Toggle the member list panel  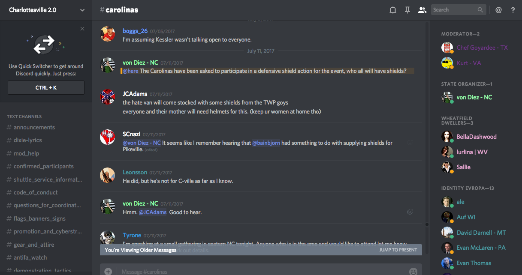pos(422,10)
